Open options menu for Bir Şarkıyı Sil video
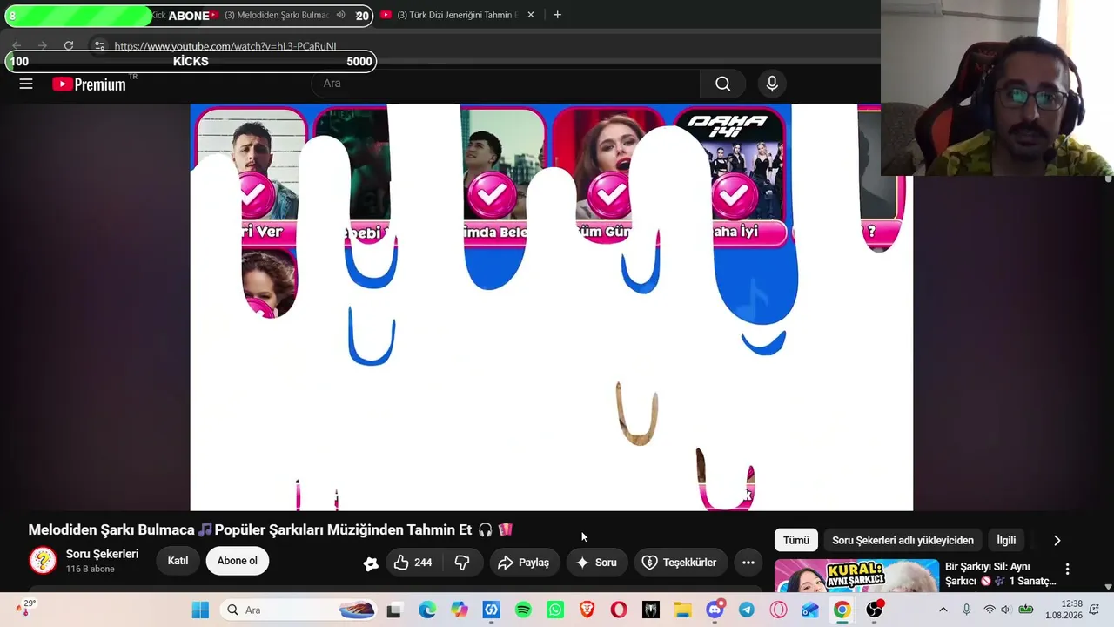Image resolution: width=1114 pixels, height=627 pixels. 1067,569
